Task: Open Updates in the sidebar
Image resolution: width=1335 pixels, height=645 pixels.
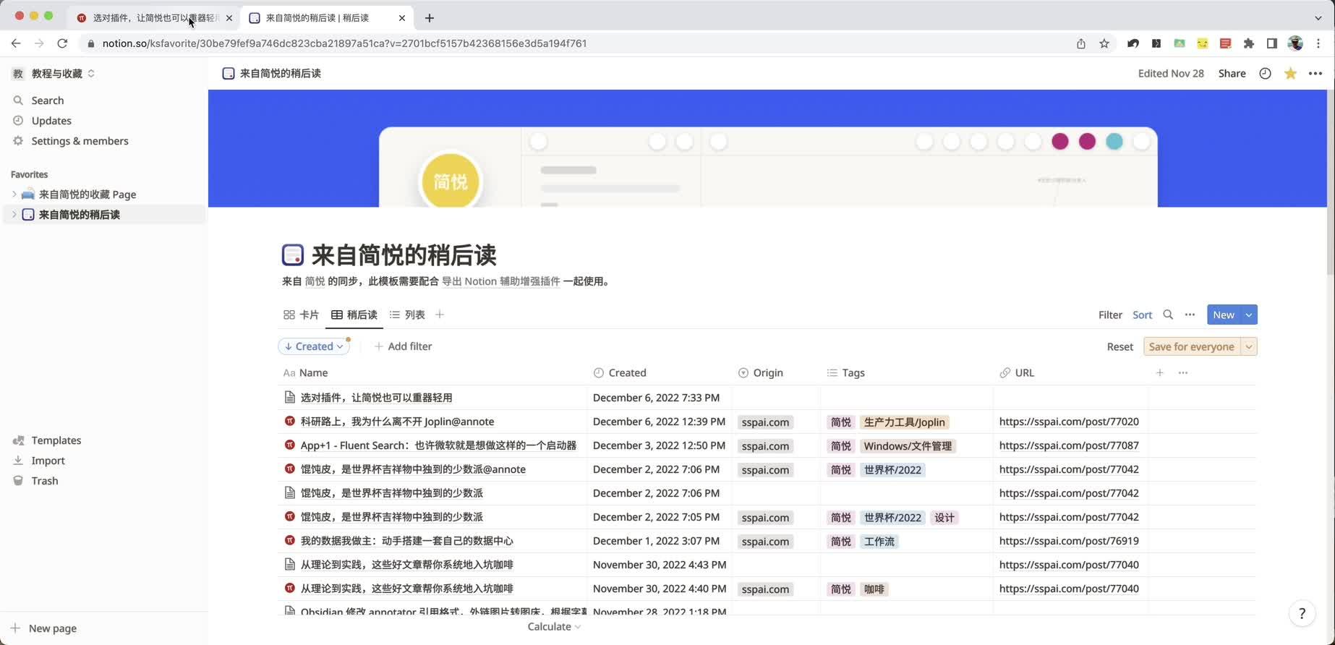Action: click(51, 121)
